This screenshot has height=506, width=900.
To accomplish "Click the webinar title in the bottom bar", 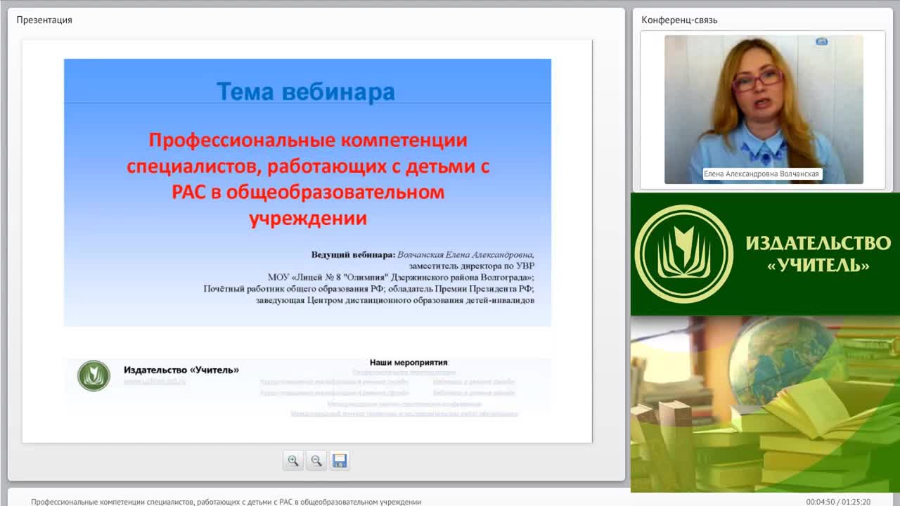I will 226,502.
